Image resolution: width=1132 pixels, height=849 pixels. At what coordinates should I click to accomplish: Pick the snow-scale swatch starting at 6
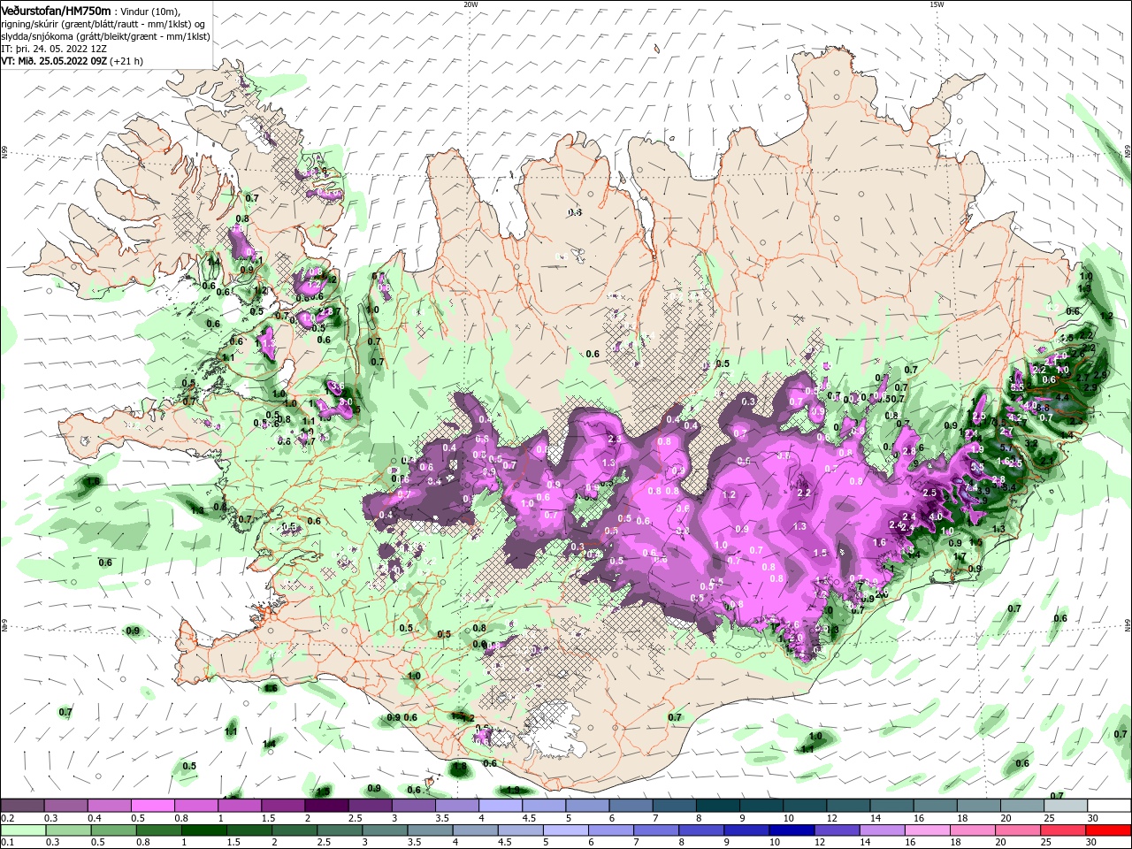631,806
